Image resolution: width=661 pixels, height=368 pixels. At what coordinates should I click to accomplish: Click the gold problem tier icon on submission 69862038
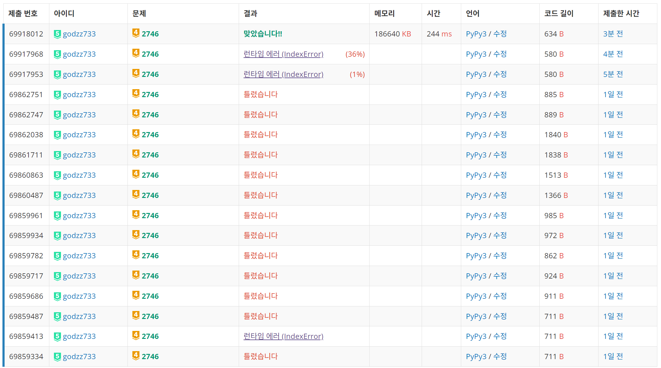pos(136,134)
